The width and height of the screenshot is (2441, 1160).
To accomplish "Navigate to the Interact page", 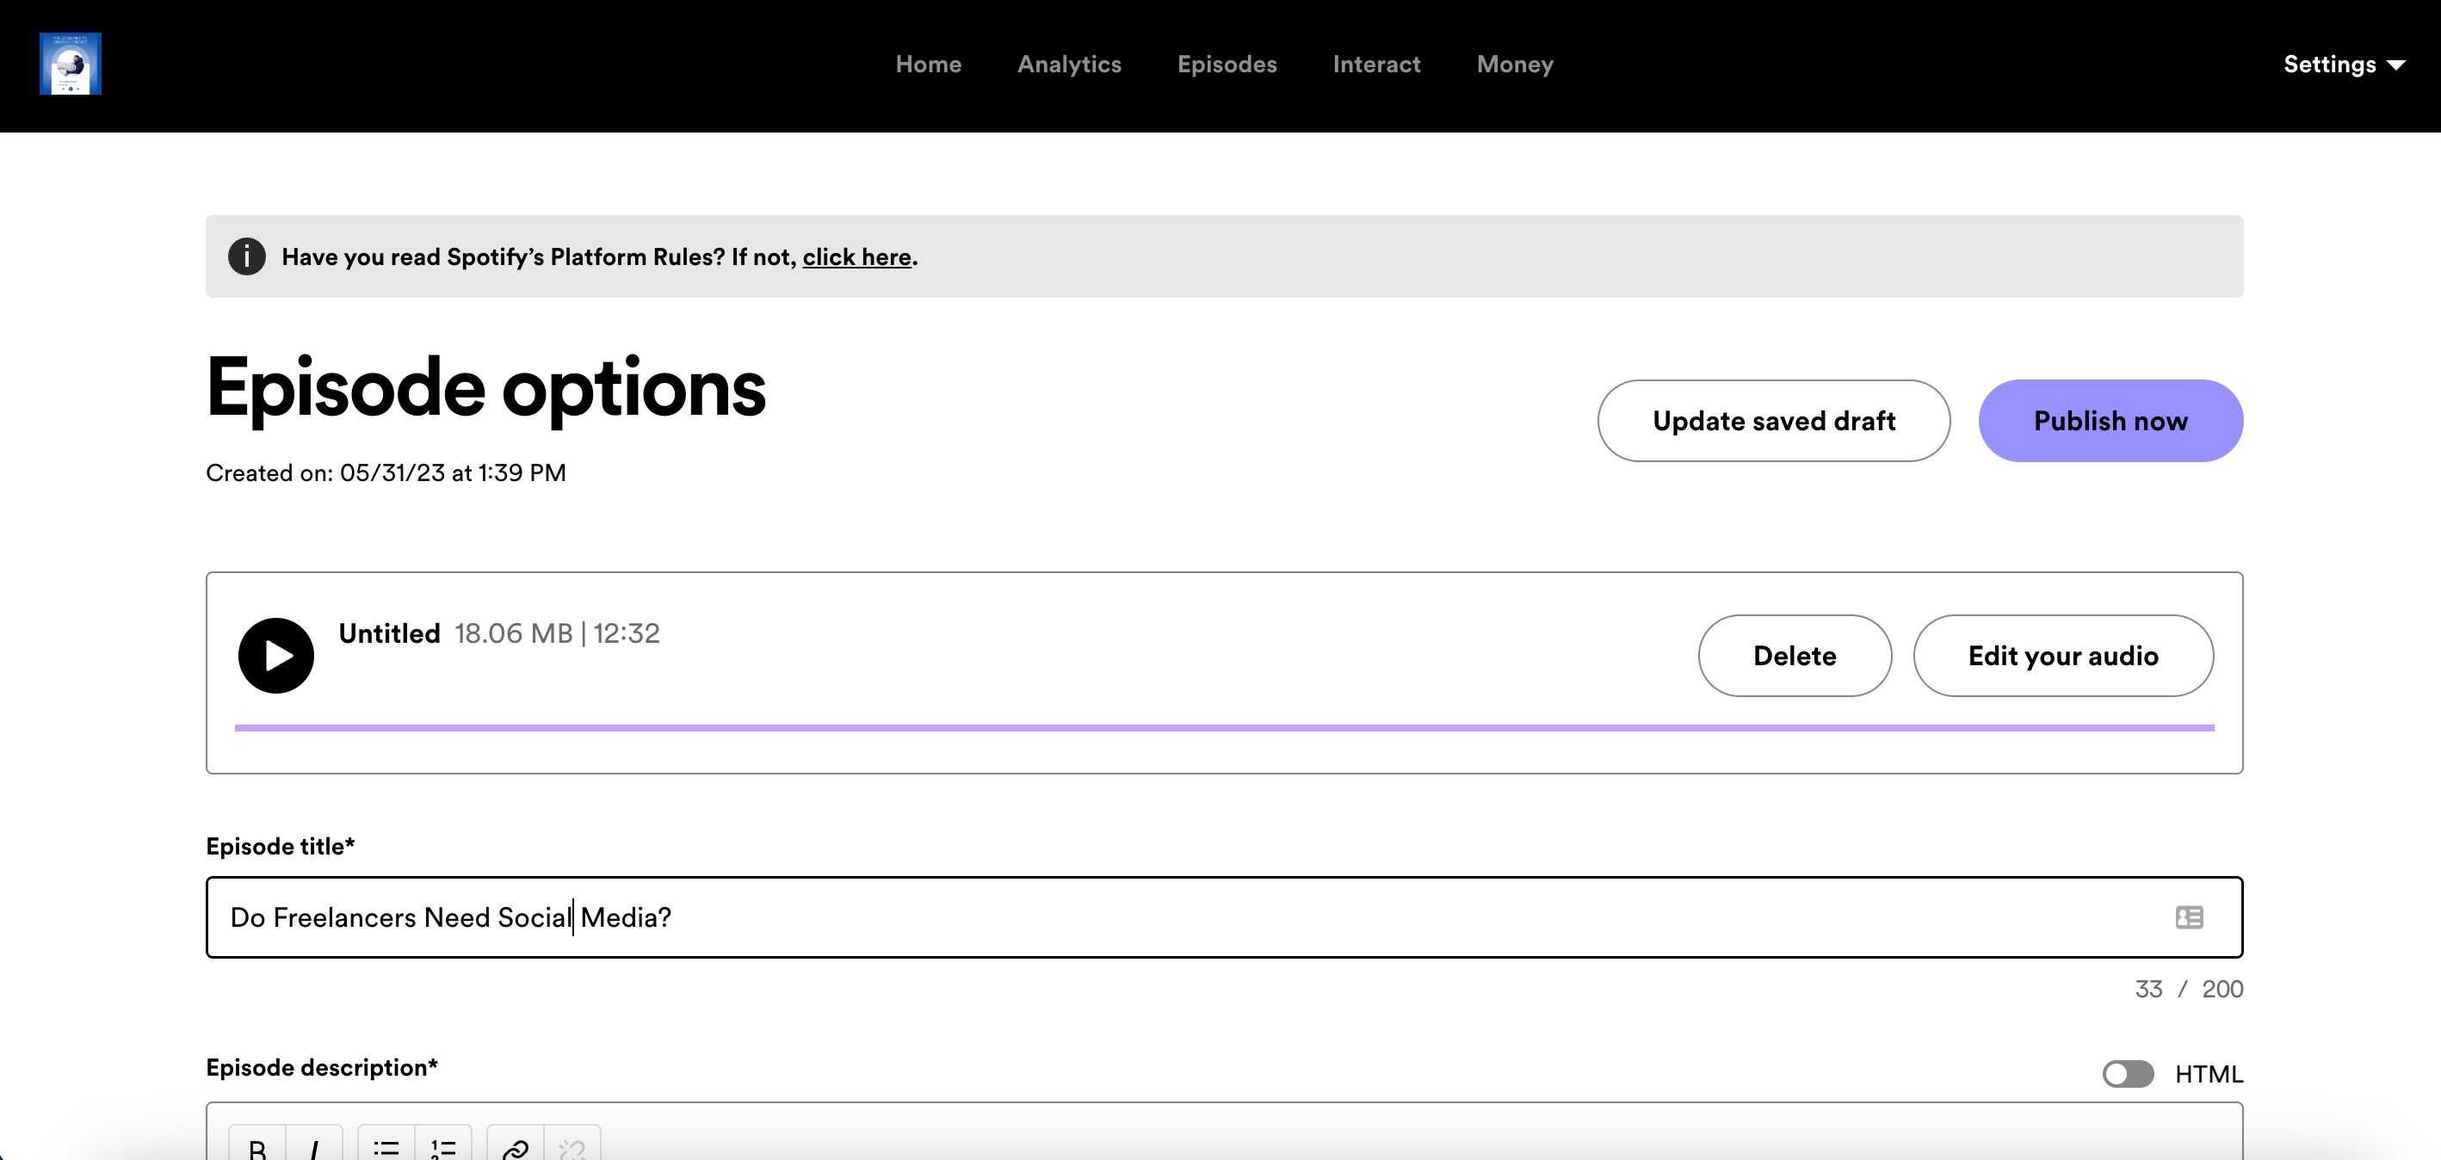I will [1376, 65].
